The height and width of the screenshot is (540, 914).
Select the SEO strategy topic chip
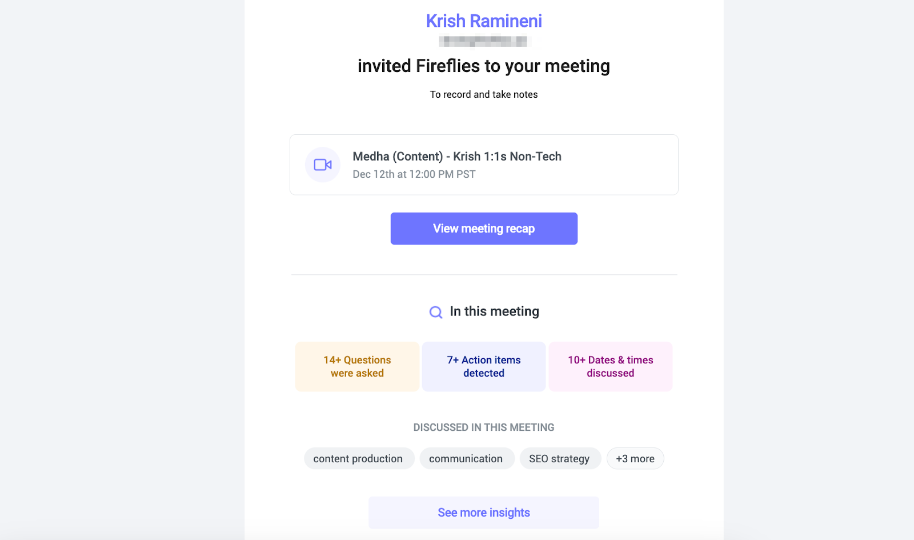tap(559, 459)
